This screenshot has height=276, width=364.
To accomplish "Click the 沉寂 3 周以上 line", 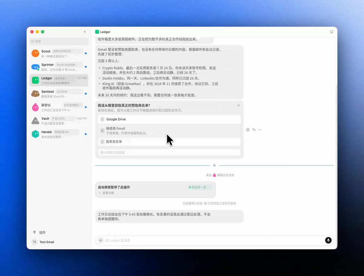I will coord(109,61).
